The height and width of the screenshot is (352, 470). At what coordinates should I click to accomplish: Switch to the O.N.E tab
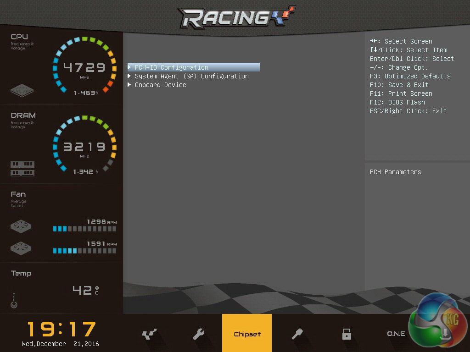(x=396, y=334)
